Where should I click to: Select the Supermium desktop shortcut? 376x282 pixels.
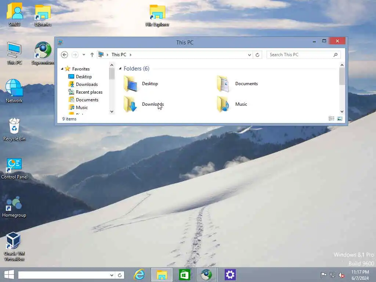pyautogui.click(x=43, y=53)
